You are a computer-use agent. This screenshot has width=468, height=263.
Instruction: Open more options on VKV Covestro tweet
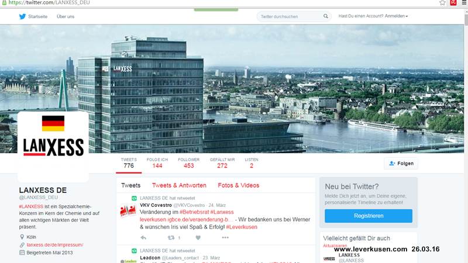(225, 238)
